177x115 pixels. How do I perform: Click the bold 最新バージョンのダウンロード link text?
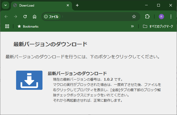click(x=77, y=74)
